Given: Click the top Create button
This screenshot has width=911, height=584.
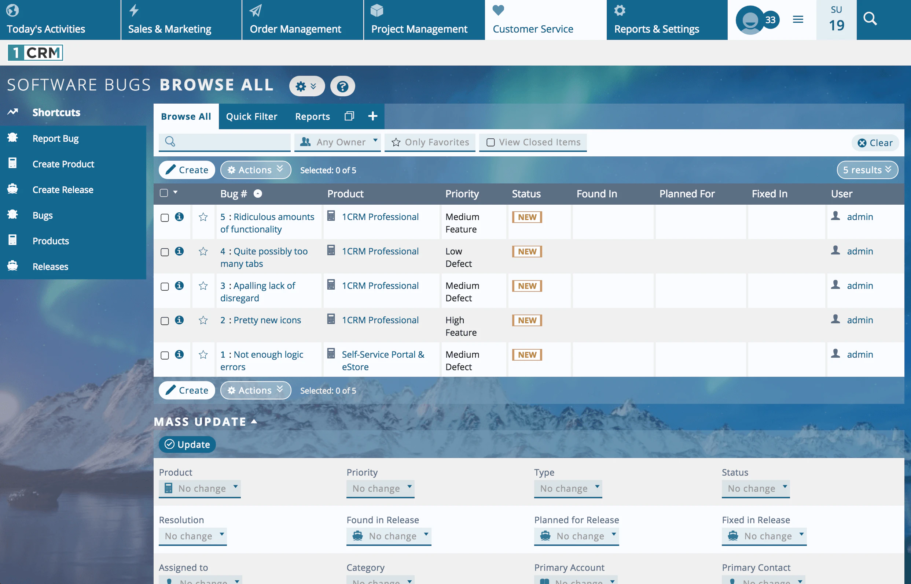Looking at the screenshot, I should 187,170.
